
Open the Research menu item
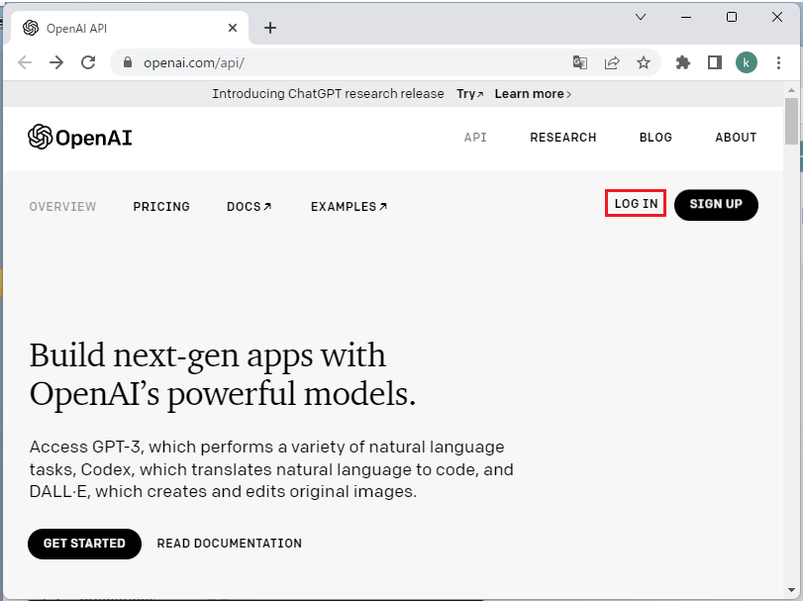point(562,138)
